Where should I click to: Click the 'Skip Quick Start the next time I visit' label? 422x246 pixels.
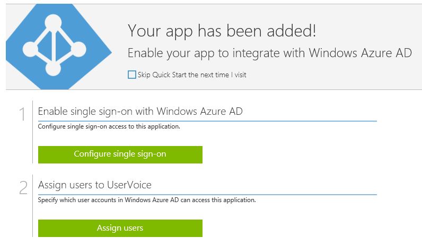click(192, 75)
